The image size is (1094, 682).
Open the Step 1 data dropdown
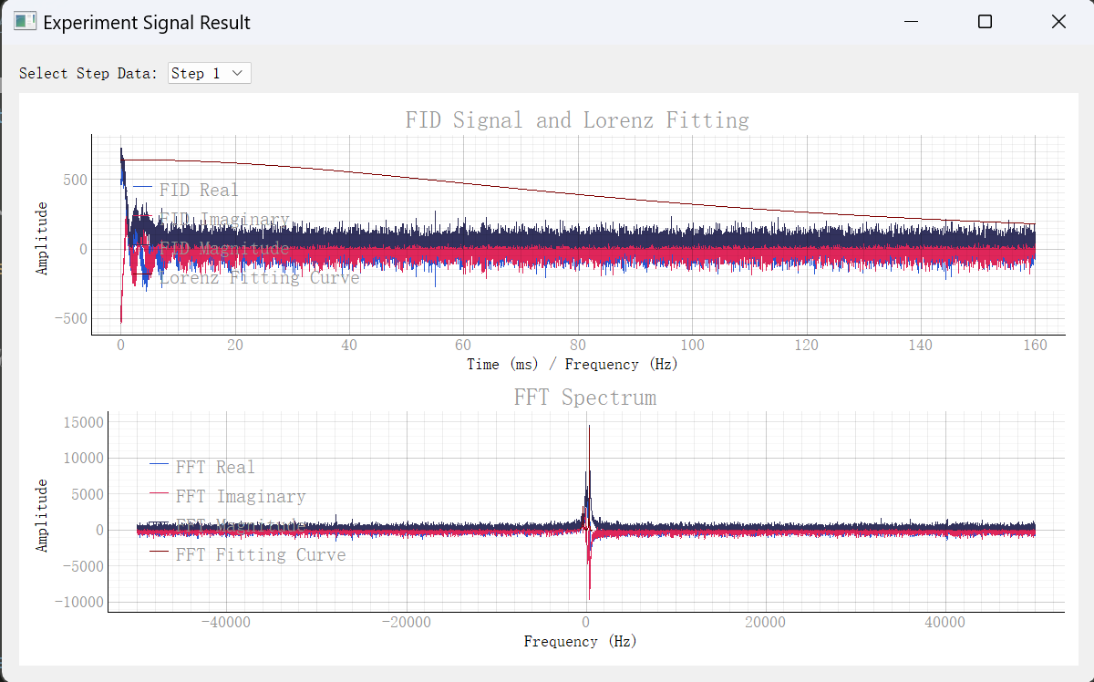pos(209,73)
